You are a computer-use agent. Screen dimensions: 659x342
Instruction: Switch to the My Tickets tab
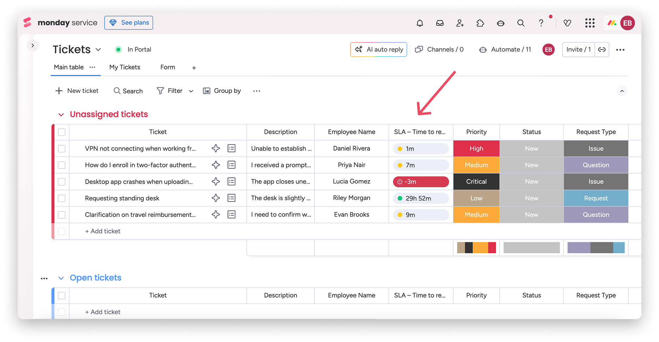point(125,67)
